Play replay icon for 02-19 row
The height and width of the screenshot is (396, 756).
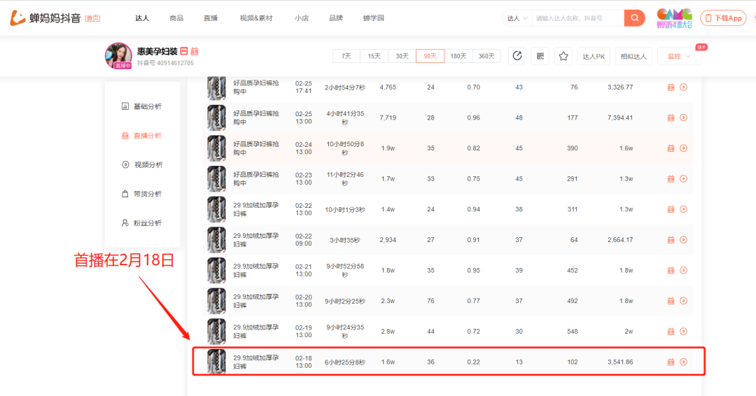(684, 332)
